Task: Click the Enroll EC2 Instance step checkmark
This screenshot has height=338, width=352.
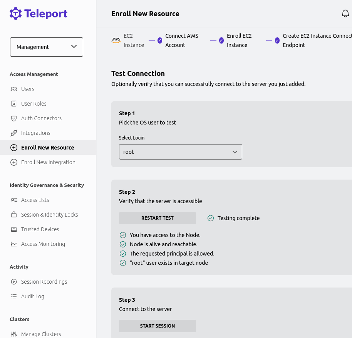Action: click(221, 40)
